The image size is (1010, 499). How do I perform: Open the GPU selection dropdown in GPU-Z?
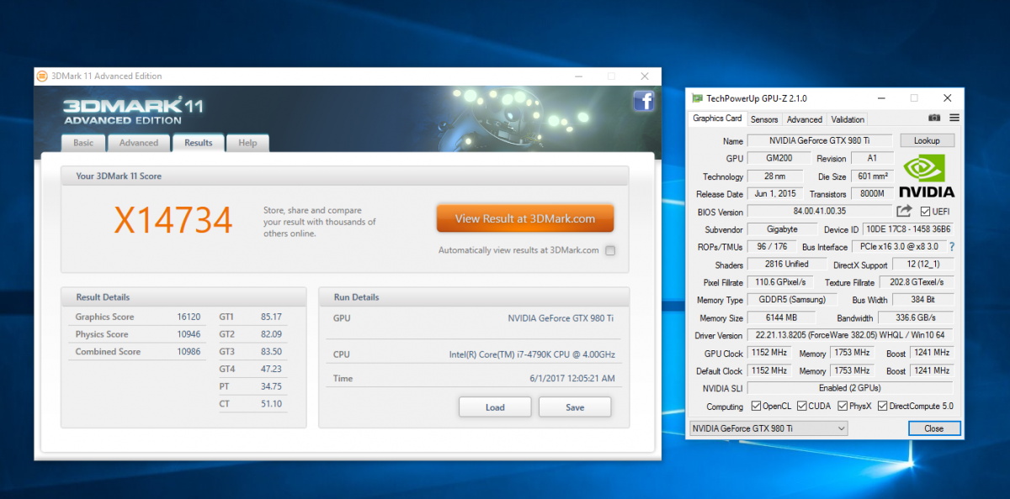[x=768, y=428]
